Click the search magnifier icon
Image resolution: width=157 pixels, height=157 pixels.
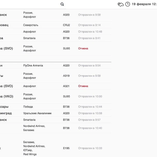(x=62, y=4)
